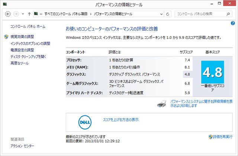Click the 基本スコア column header

tap(212, 52)
